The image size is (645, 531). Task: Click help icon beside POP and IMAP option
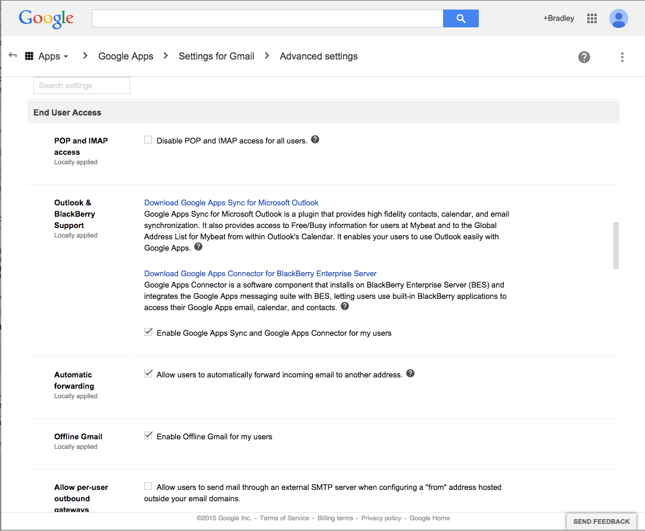315,140
